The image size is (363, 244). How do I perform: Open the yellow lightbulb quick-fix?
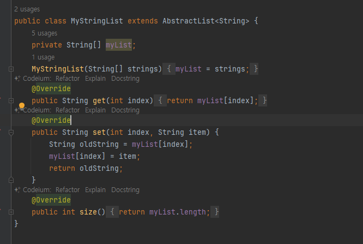click(22, 106)
